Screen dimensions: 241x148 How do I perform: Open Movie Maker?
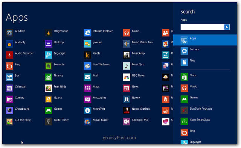(x=87, y=122)
